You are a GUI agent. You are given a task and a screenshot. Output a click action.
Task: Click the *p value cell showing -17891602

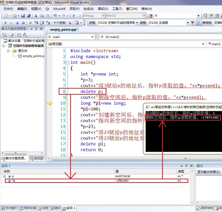click(x=145, y=181)
